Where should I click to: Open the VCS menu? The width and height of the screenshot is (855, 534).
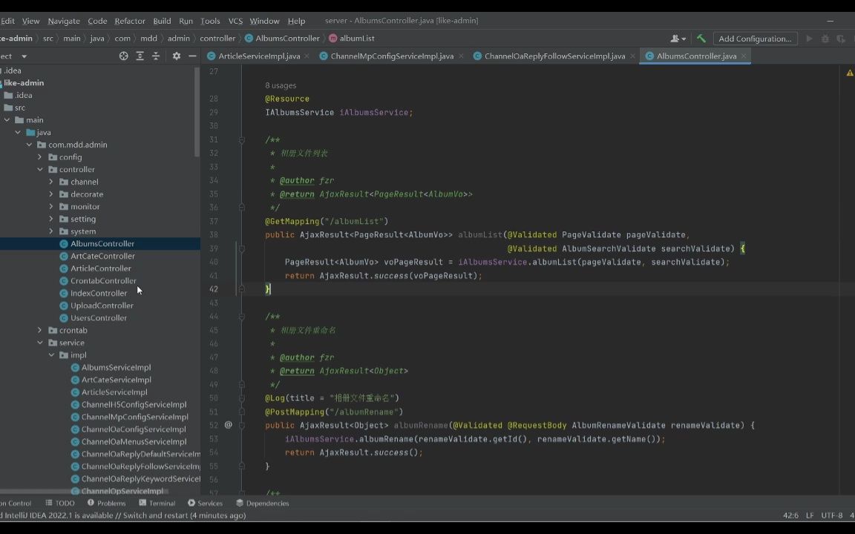(x=235, y=21)
